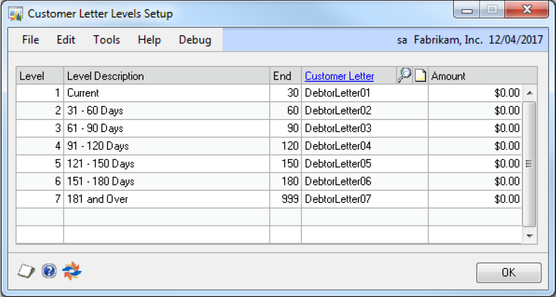This screenshot has width=556, height=297.
Task: Click the vertical scrollbar thumb grip
Action: (x=529, y=164)
